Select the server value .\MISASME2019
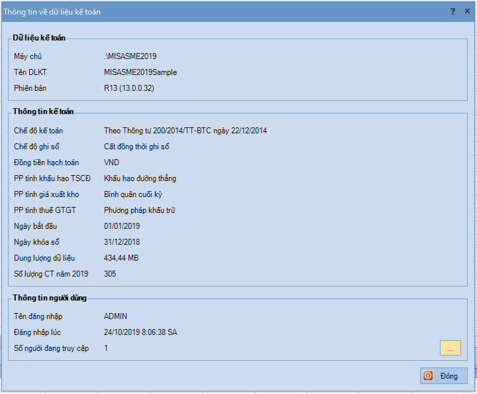This screenshot has height=394, width=477. click(x=131, y=56)
